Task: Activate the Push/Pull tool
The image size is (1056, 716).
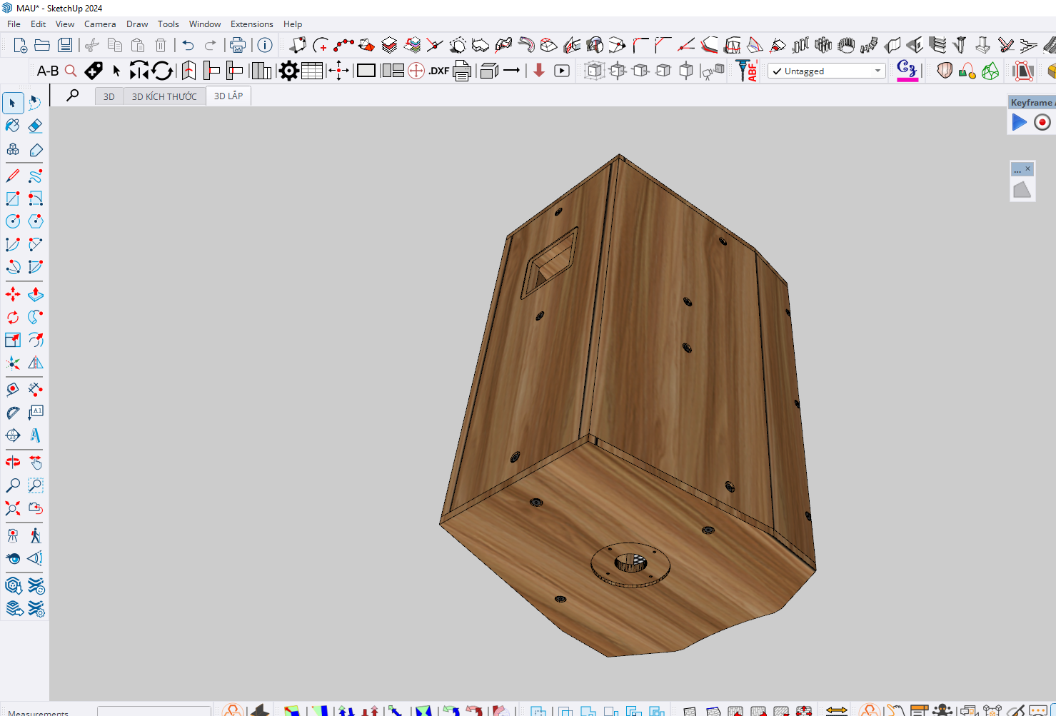Action: pos(35,294)
